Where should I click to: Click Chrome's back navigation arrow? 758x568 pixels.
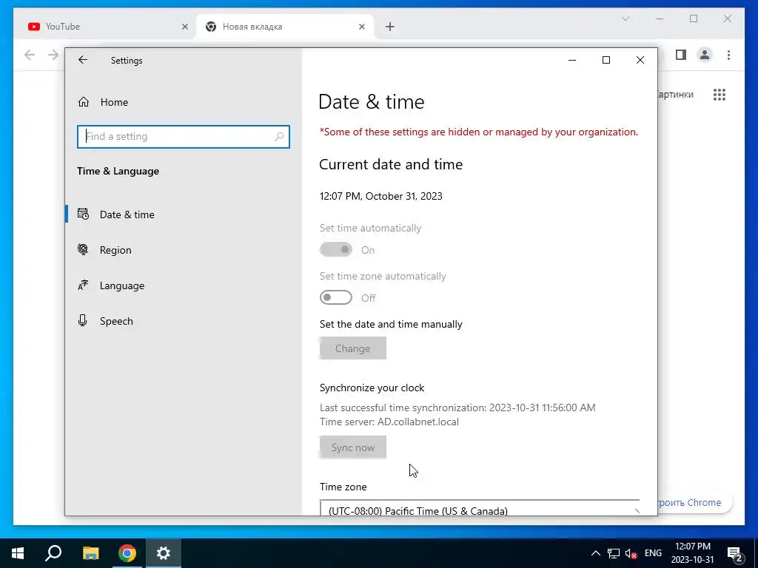tap(30, 55)
